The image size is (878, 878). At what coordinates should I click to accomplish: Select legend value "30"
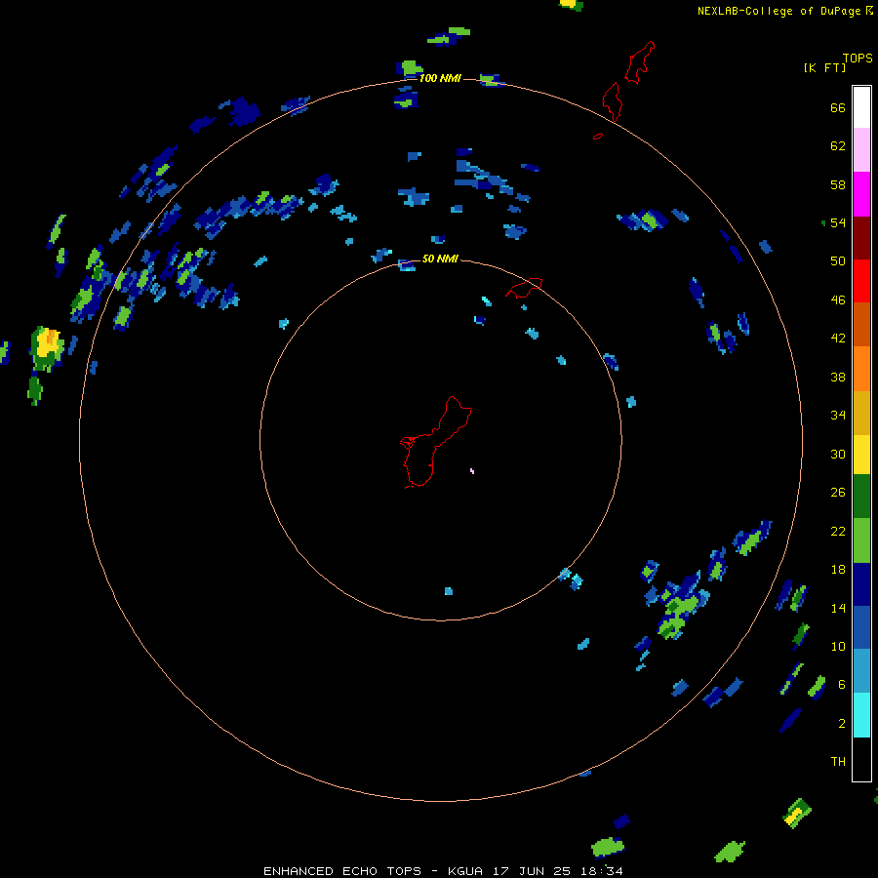coord(838,454)
